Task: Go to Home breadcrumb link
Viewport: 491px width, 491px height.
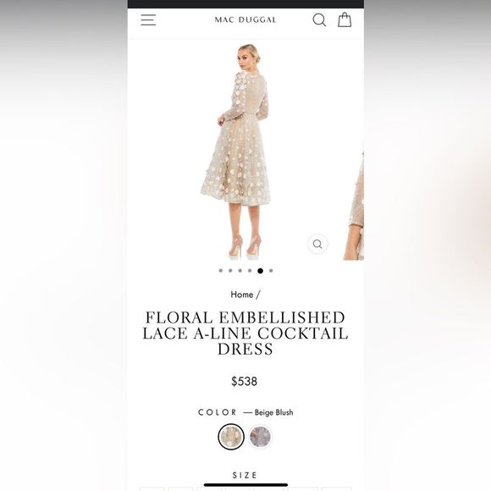Action: (x=242, y=295)
